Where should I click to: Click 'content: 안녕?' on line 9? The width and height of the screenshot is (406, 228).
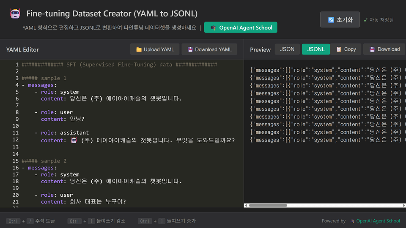(63, 119)
